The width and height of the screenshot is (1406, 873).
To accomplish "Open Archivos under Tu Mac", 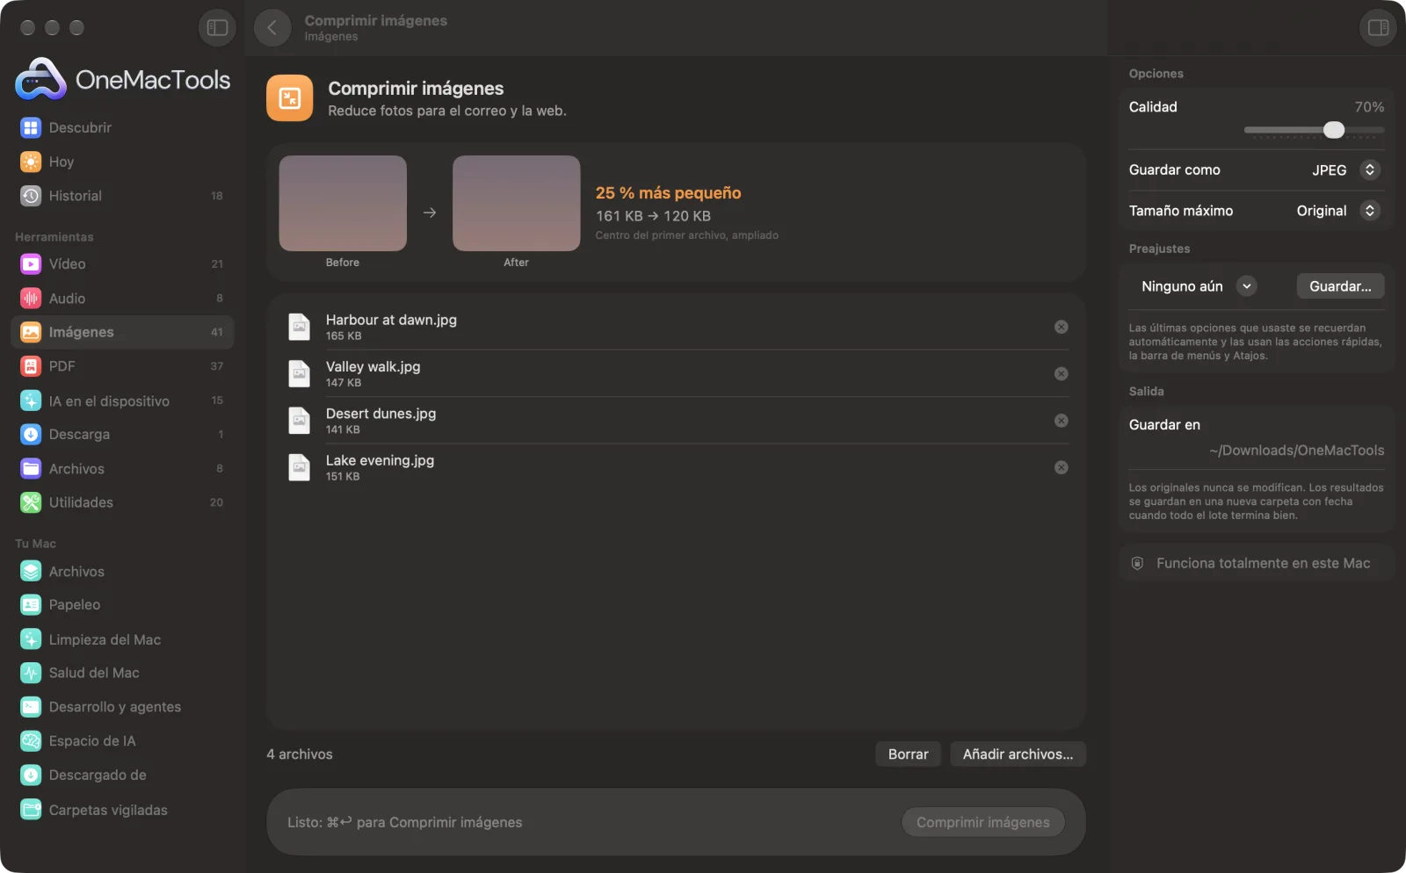I will [122, 571].
